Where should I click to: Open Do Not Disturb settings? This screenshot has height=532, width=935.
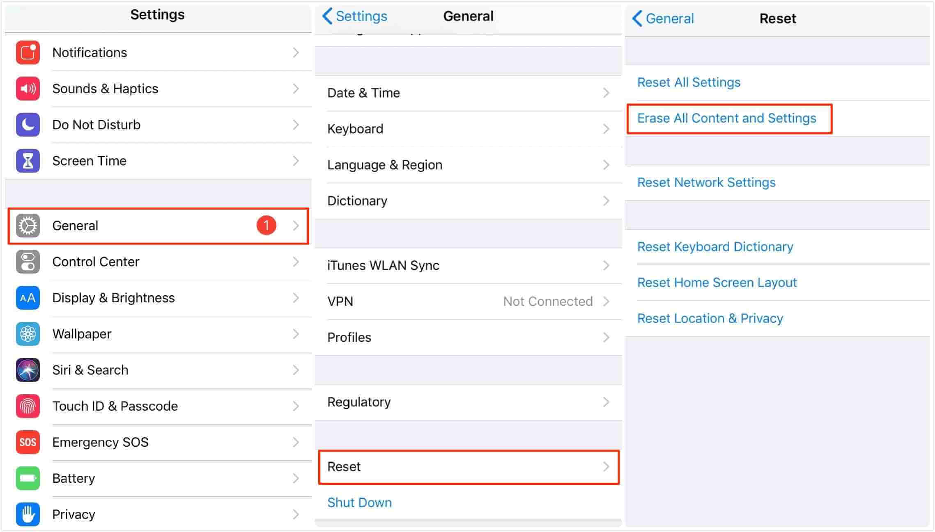point(158,125)
